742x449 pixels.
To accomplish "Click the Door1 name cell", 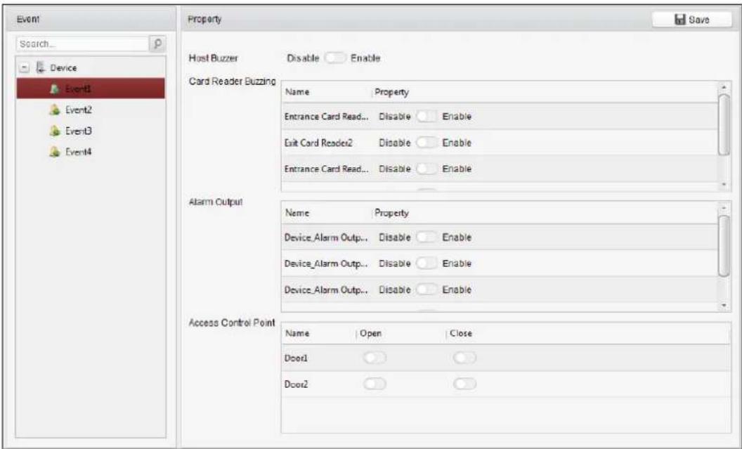I will 297,358.
